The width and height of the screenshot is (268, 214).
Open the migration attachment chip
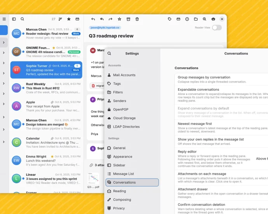(97, 86)
